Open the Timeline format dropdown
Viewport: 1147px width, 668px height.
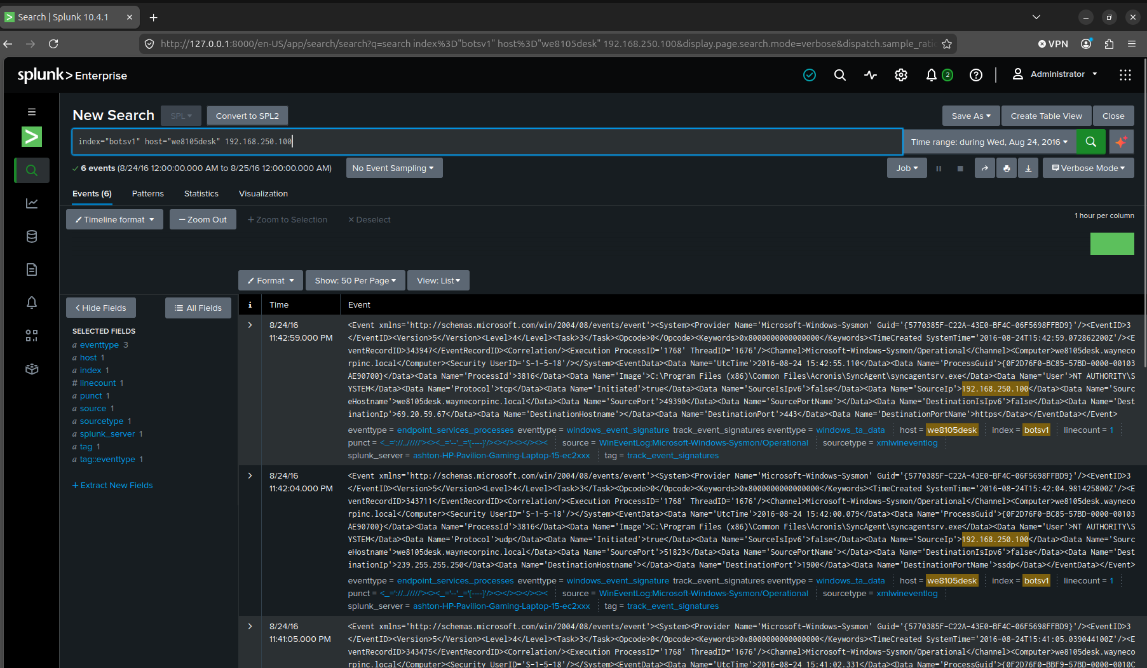[114, 219]
